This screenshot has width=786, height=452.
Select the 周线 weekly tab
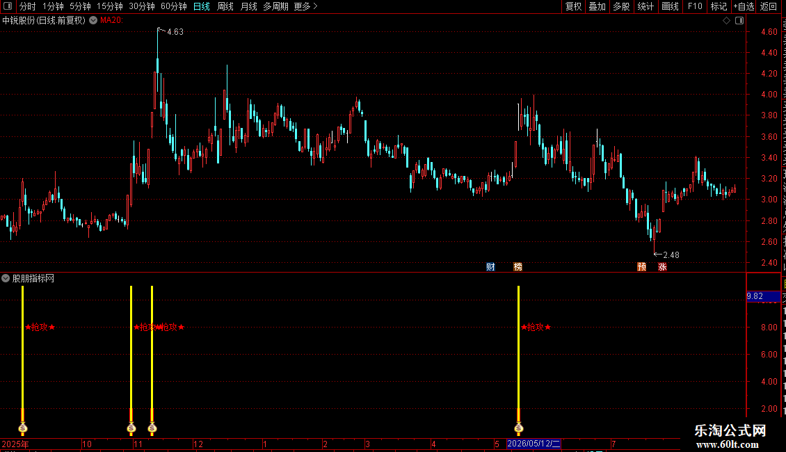tap(225, 6)
